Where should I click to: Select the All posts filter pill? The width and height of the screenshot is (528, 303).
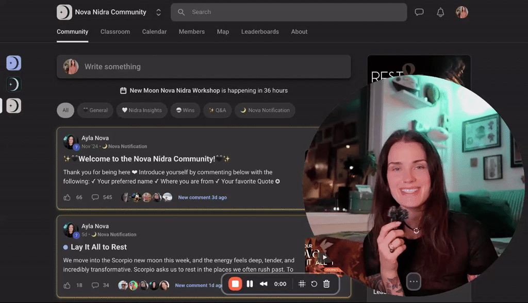point(65,110)
